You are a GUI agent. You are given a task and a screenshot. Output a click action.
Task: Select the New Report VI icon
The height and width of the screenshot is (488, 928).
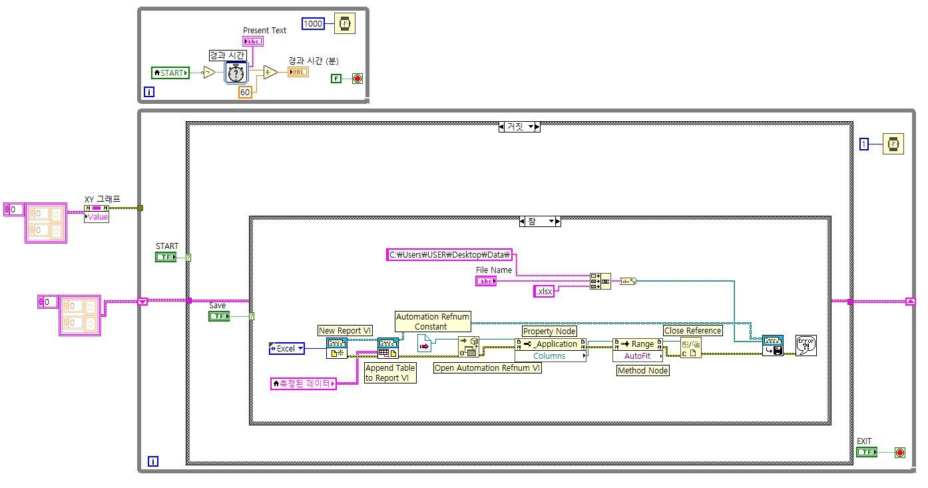(338, 348)
